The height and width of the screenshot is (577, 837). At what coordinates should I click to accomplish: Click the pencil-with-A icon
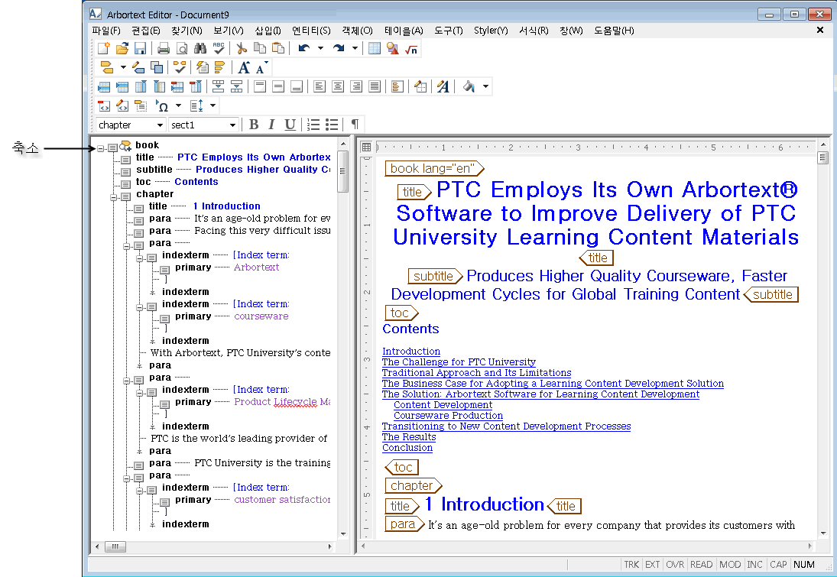click(443, 86)
